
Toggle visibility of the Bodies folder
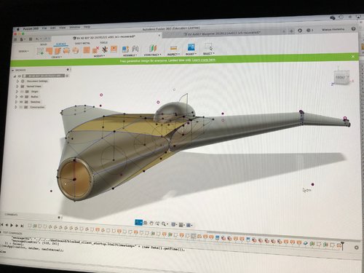[x=22, y=97]
